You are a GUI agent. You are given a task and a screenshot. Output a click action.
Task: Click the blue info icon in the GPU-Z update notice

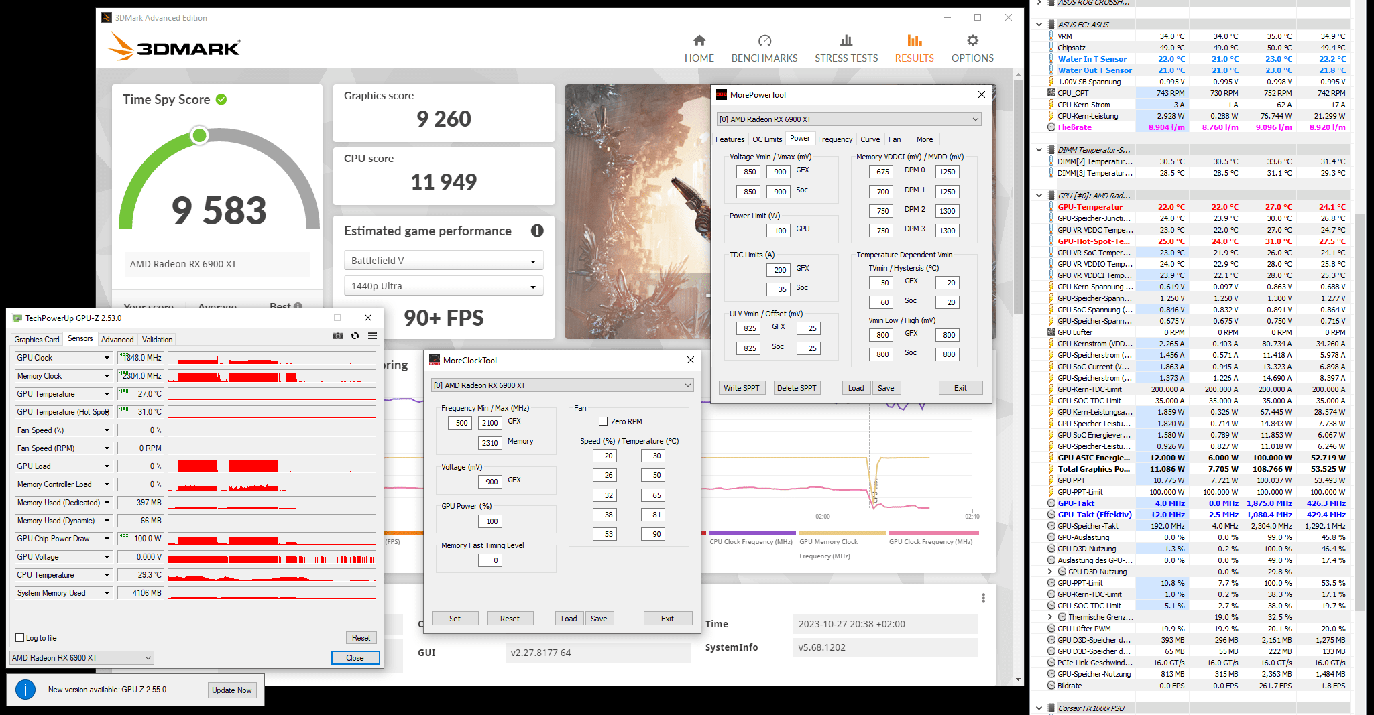click(x=25, y=690)
